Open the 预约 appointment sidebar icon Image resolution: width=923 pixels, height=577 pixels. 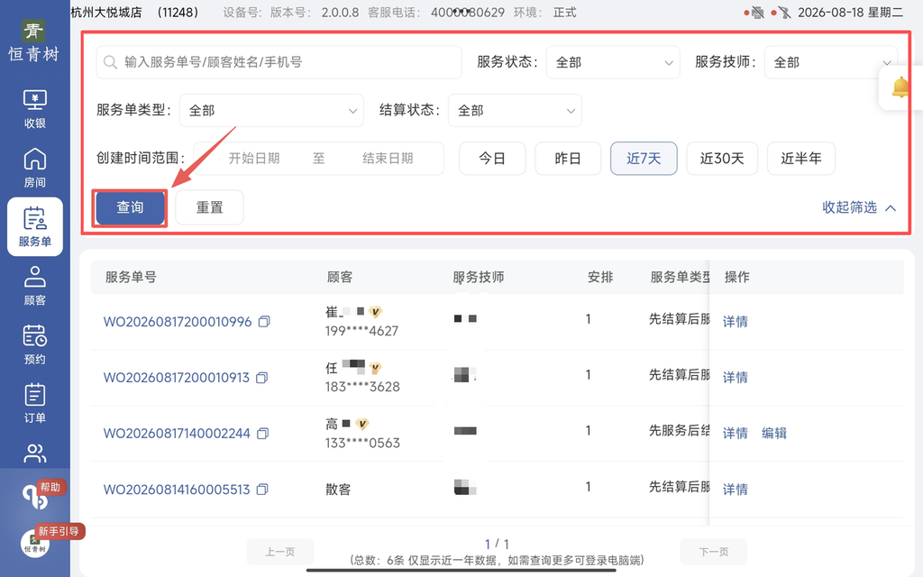35,344
